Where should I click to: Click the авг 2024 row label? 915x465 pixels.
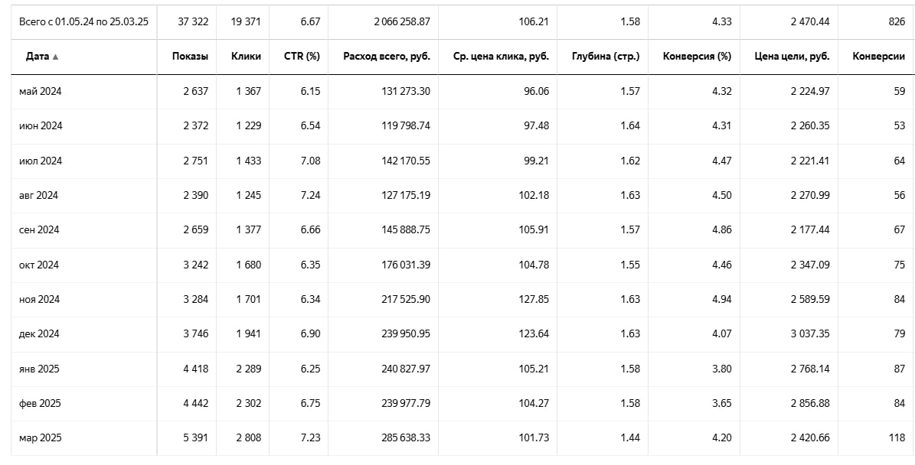[38, 195]
